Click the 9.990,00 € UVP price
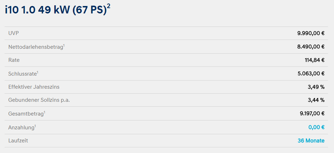 tap(311, 34)
